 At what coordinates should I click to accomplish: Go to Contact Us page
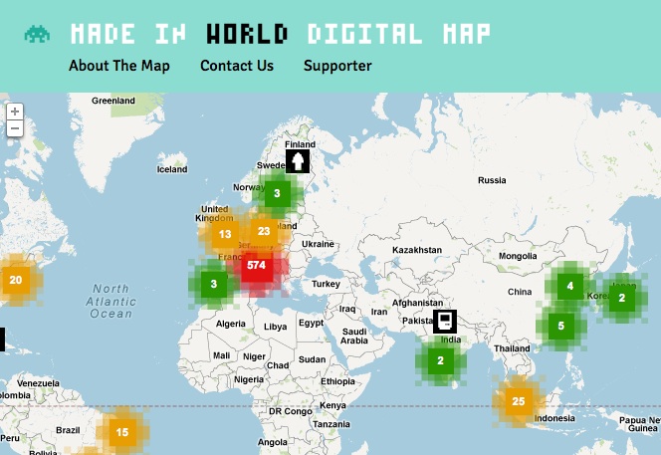point(237,66)
